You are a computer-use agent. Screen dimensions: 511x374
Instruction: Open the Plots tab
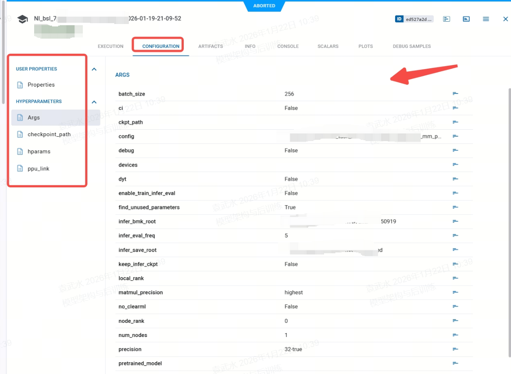[365, 46]
